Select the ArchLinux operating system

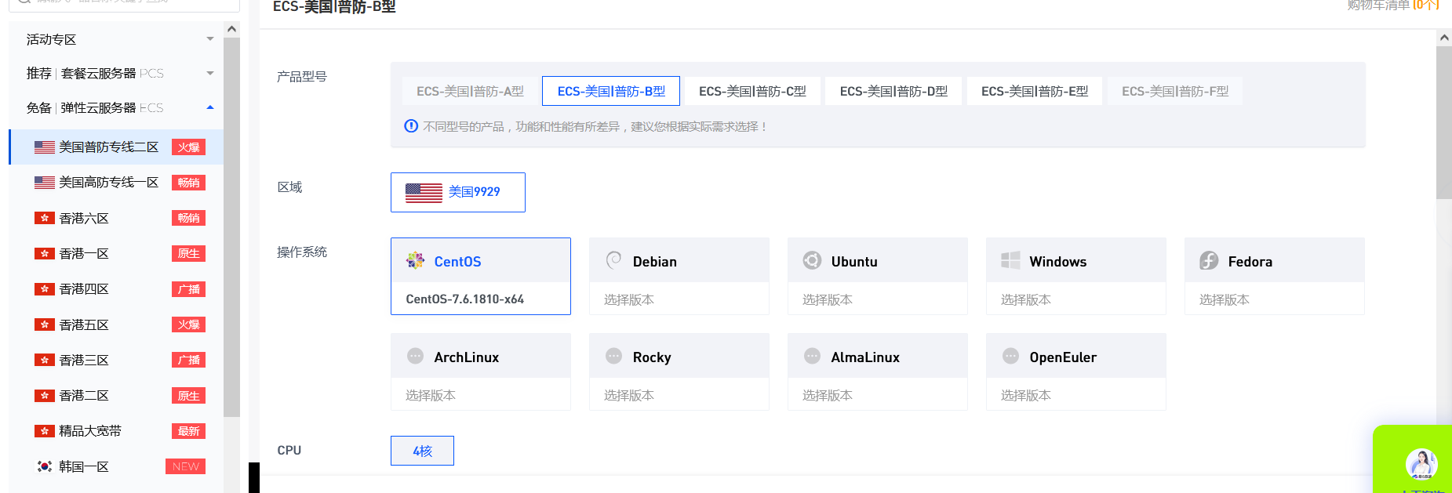(x=481, y=356)
